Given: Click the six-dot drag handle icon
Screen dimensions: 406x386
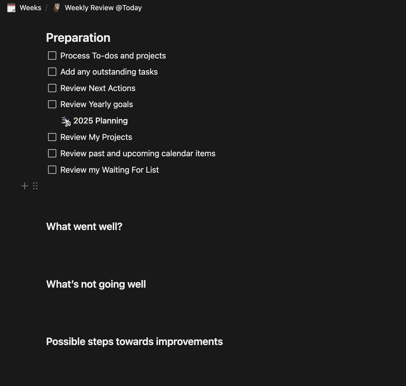Looking at the screenshot, I should (35, 186).
